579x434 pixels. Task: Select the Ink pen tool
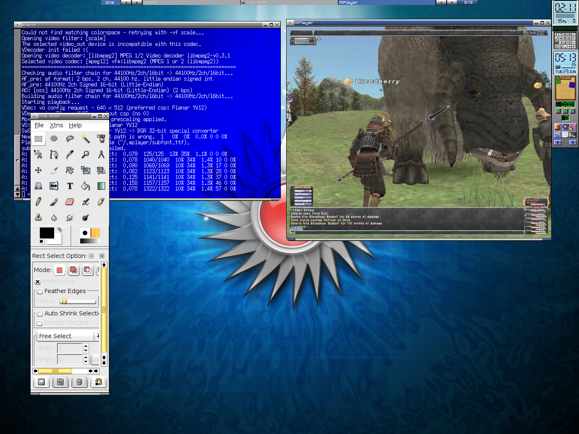[101, 202]
